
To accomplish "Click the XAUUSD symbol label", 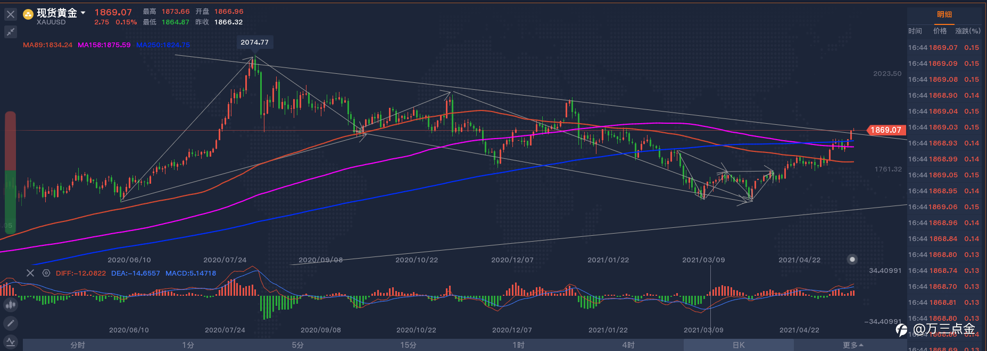I will (x=51, y=22).
